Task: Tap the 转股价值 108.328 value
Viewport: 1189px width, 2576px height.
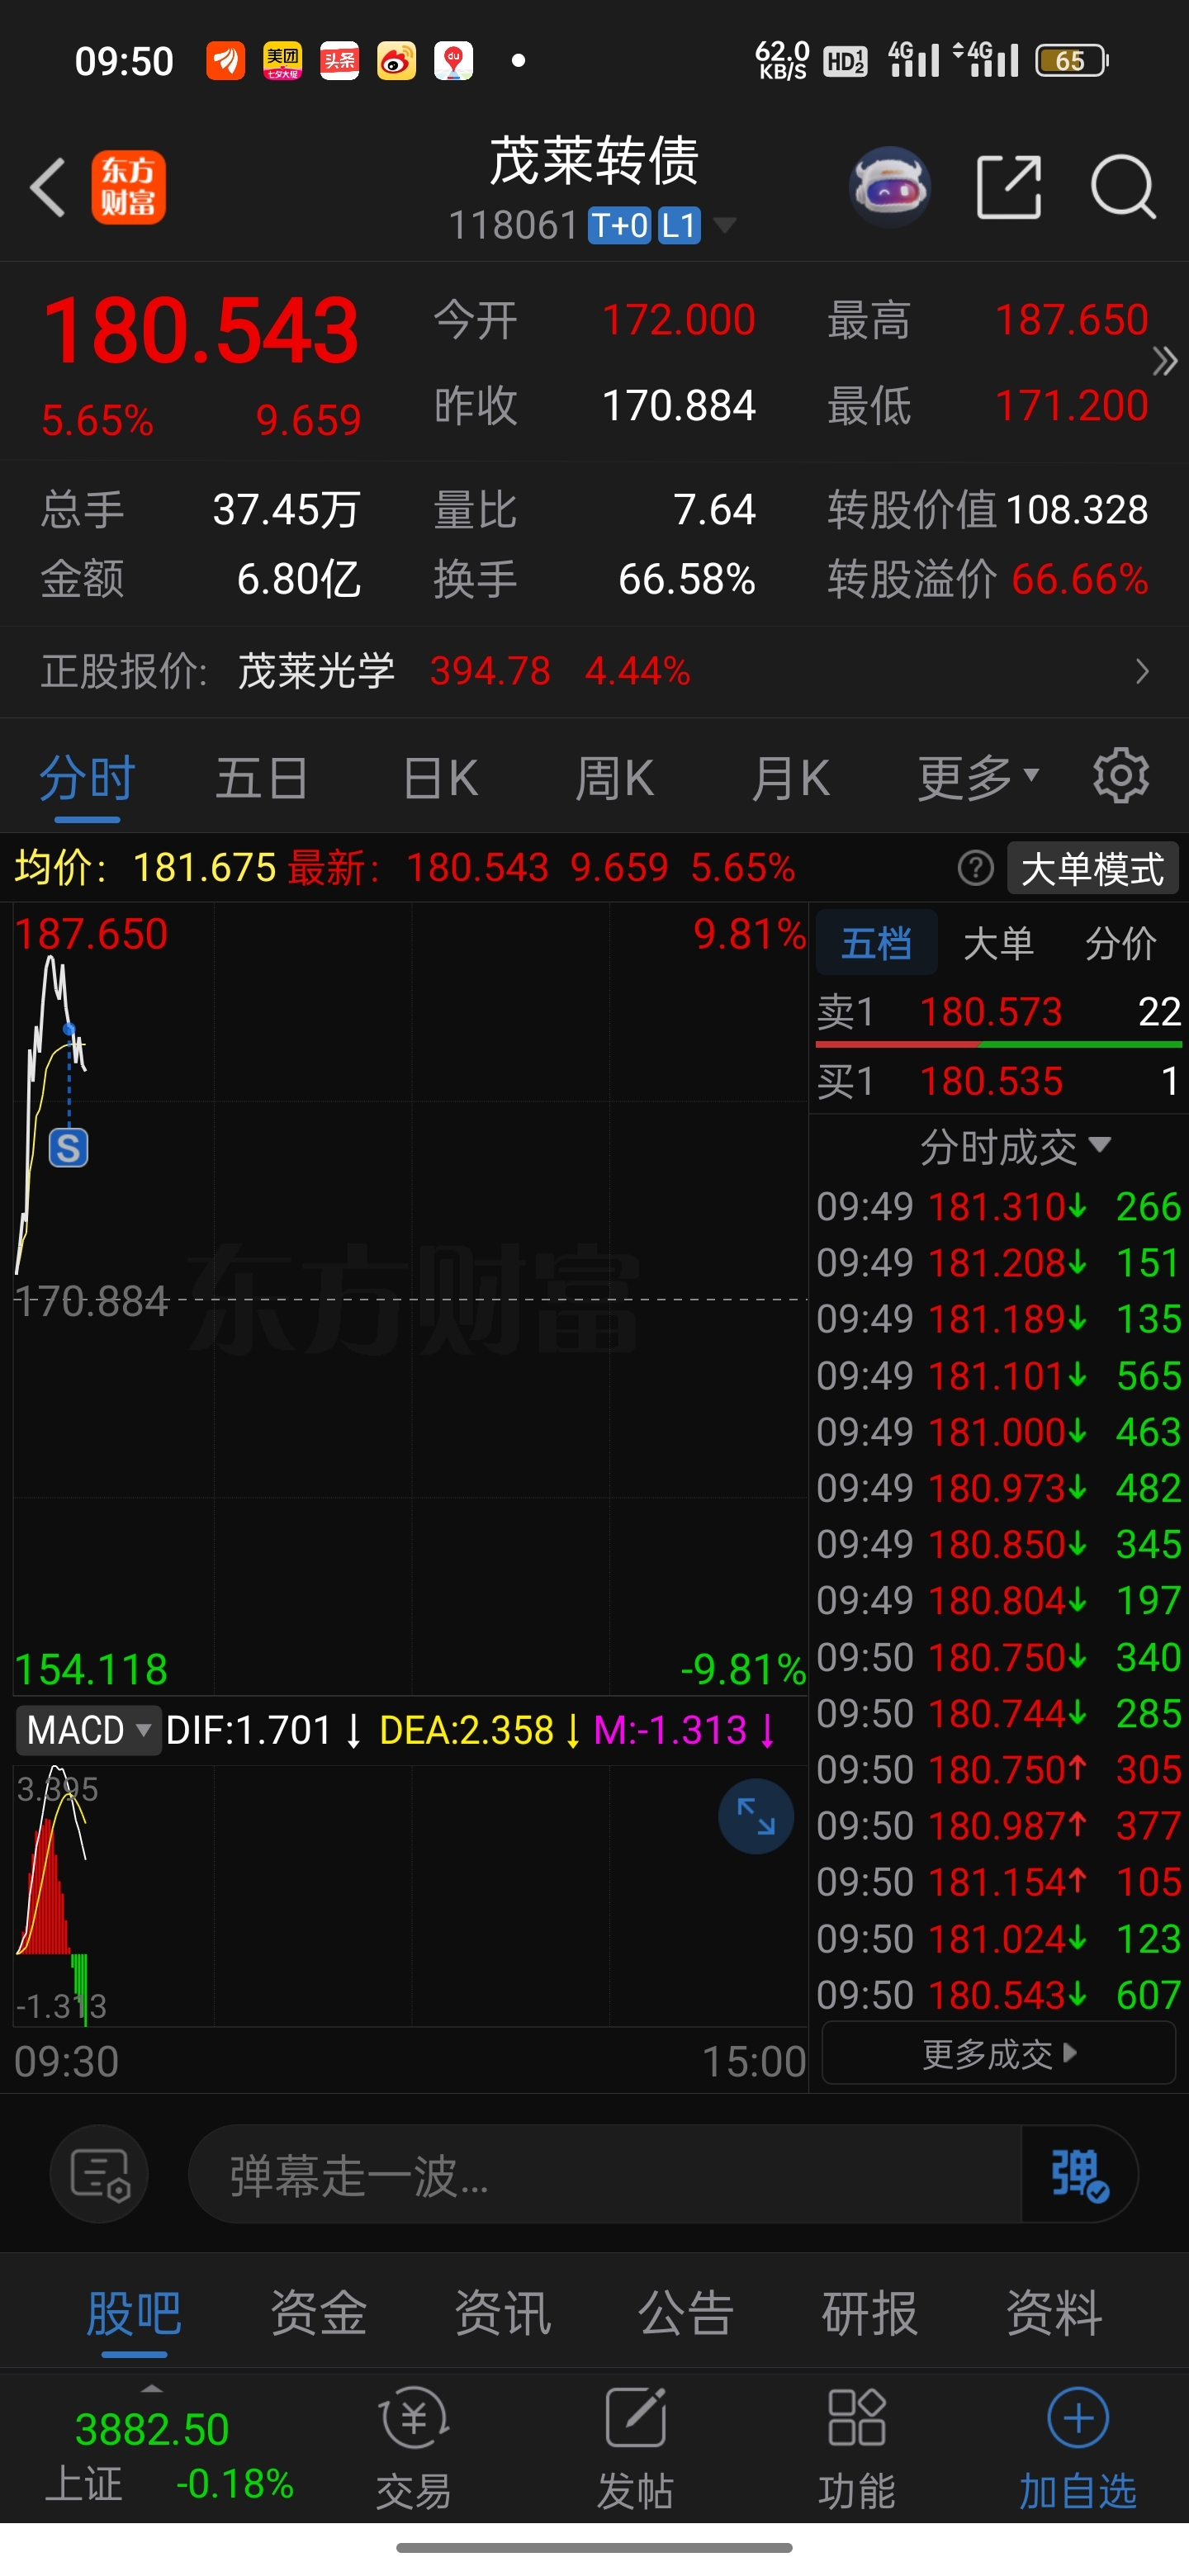Action: click(x=1077, y=510)
